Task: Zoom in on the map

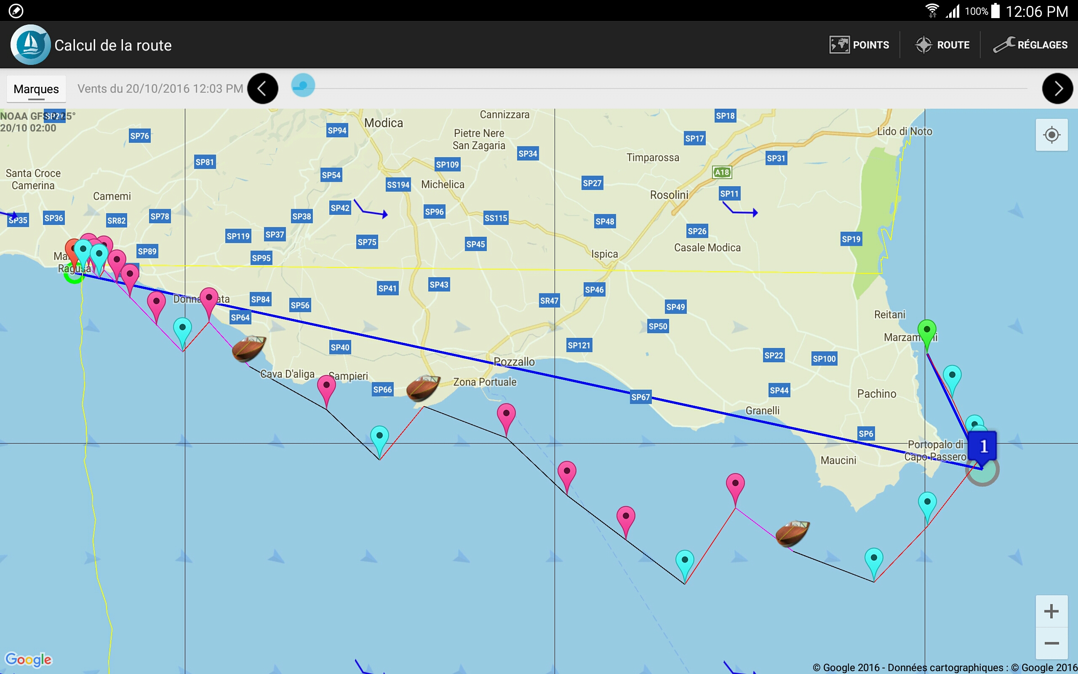Action: [x=1051, y=611]
